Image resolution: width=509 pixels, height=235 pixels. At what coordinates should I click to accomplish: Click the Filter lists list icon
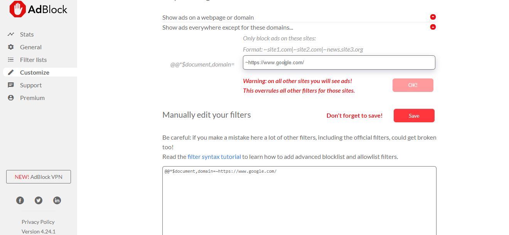point(11,60)
